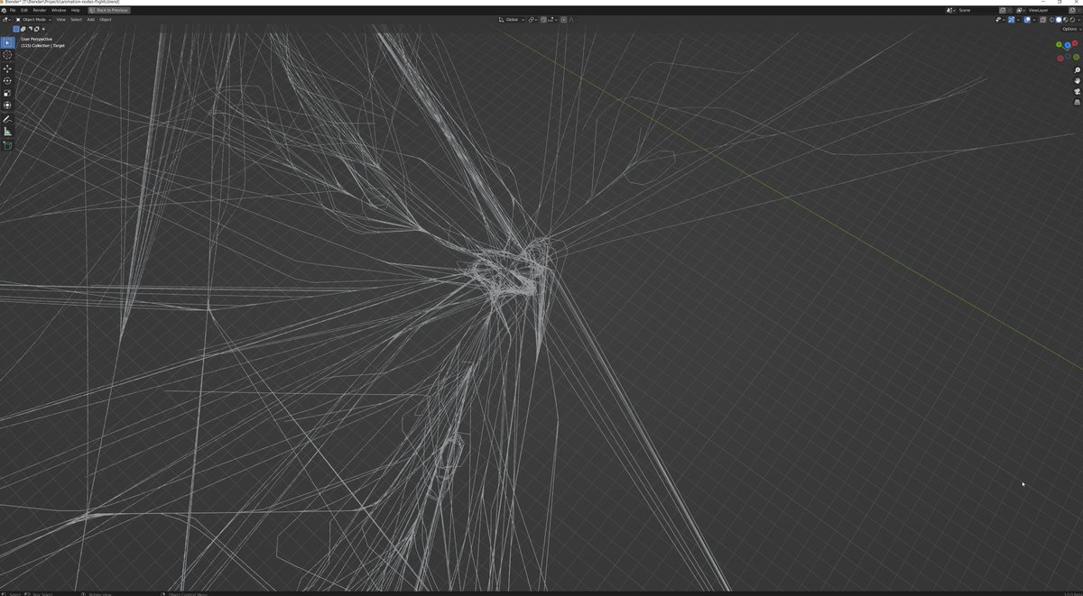1083x596 pixels.
Task: Select the Select Box tool
Action: pos(7,42)
